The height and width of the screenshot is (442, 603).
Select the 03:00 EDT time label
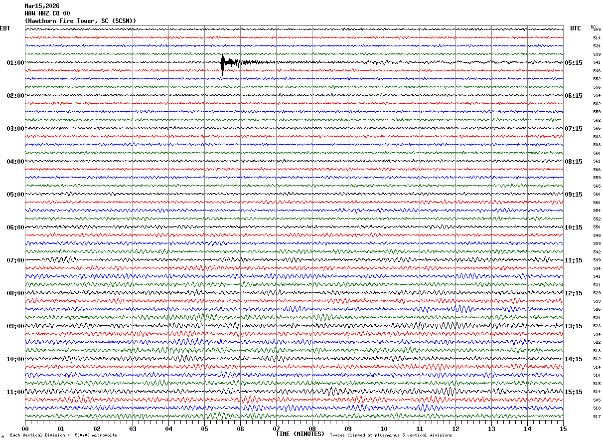click(x=15, y=129)
